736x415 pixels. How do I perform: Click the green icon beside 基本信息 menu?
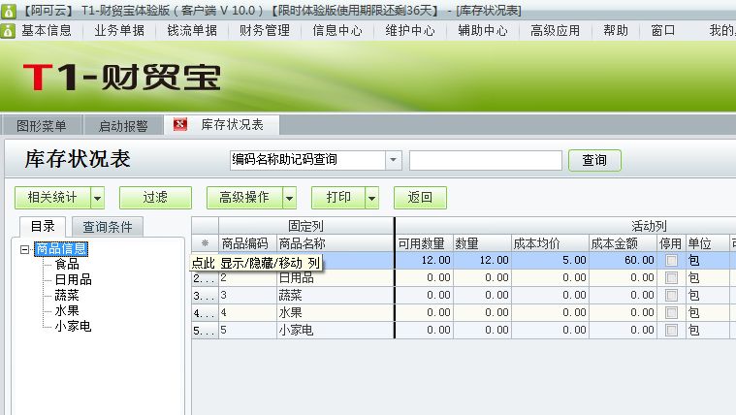(8, 30)
